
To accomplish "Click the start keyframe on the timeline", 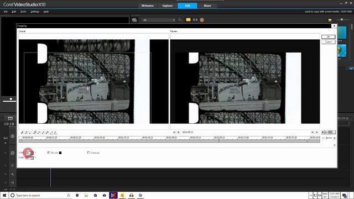I will point(22,141).
